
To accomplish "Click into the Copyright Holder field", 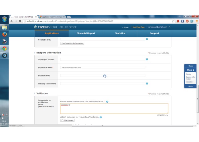I will point(103,59).
